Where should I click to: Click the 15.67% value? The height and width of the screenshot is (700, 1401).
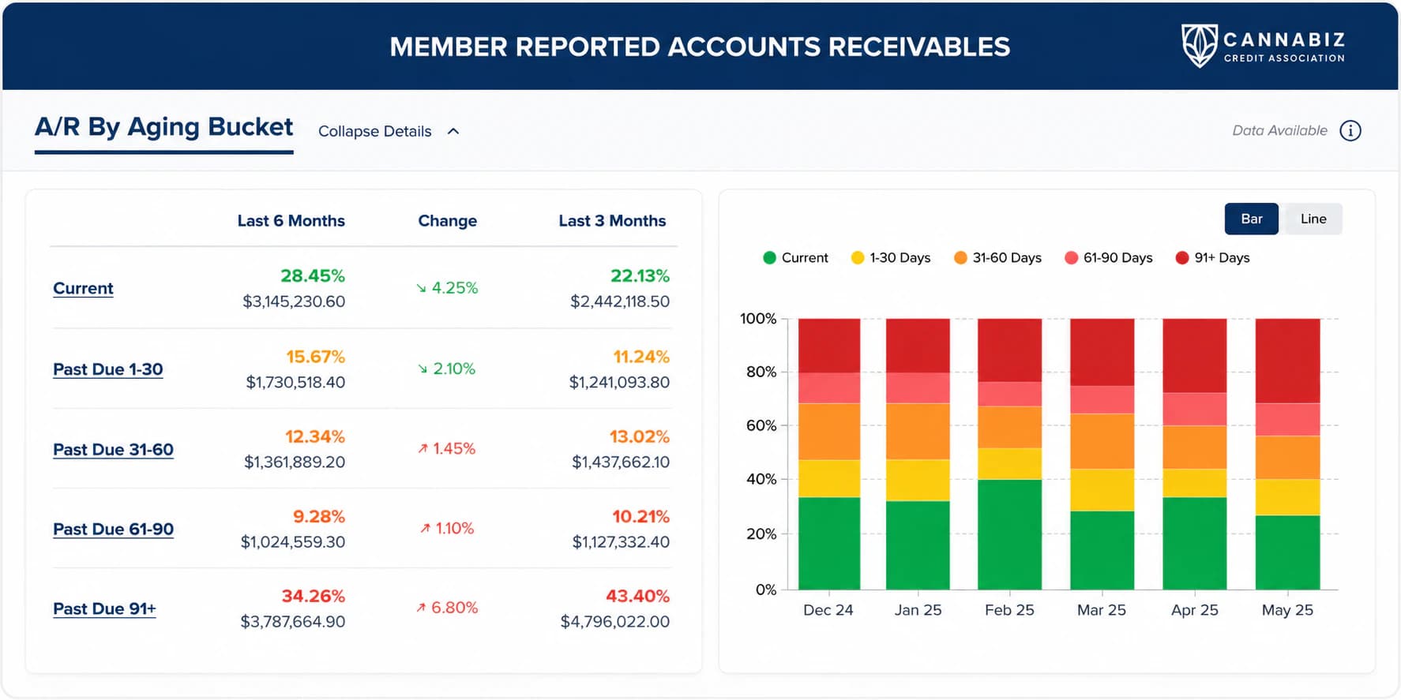pos(316,357)
